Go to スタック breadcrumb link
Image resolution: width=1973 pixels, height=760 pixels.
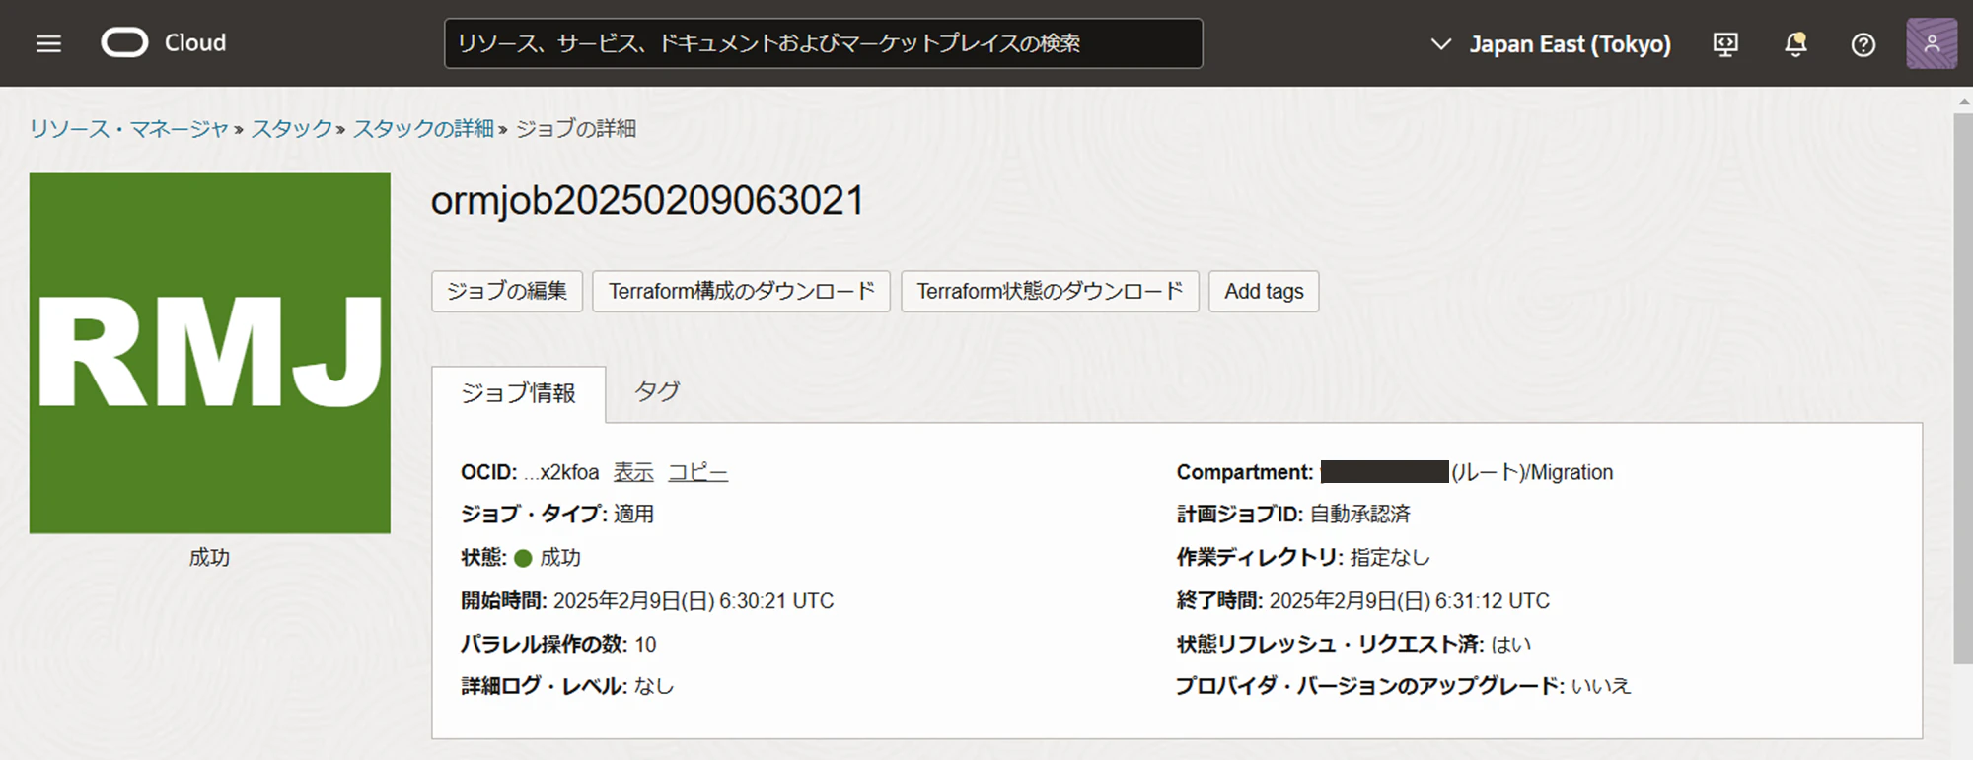tap(292, 129)
